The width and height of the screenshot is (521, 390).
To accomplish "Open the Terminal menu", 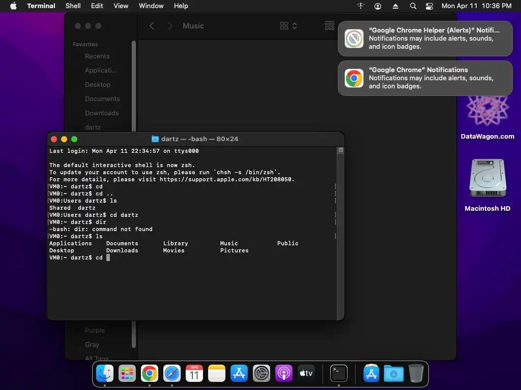I will [x=41, y=6].
